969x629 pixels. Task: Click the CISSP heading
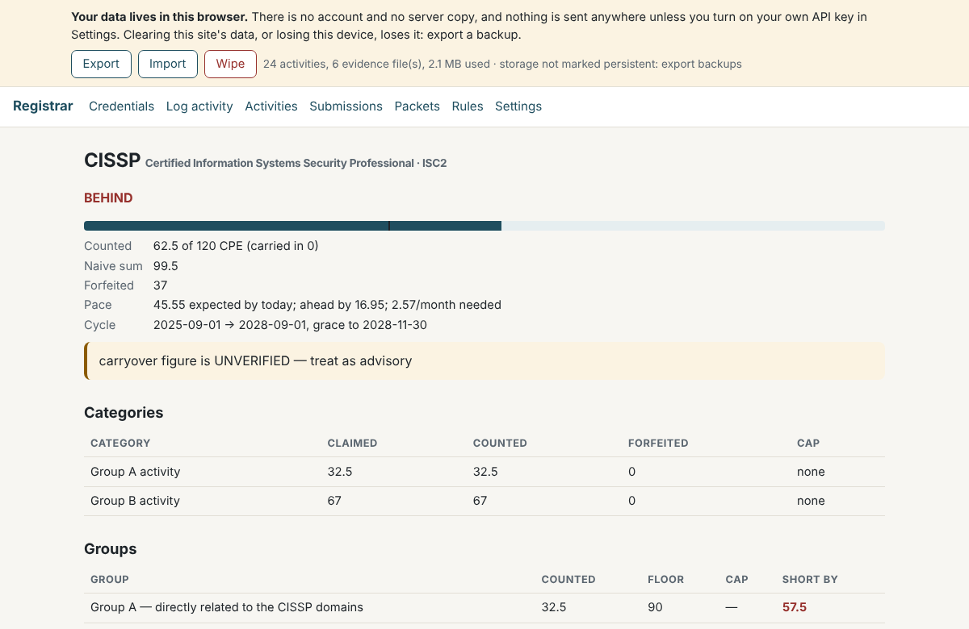[x=112, y=160]
